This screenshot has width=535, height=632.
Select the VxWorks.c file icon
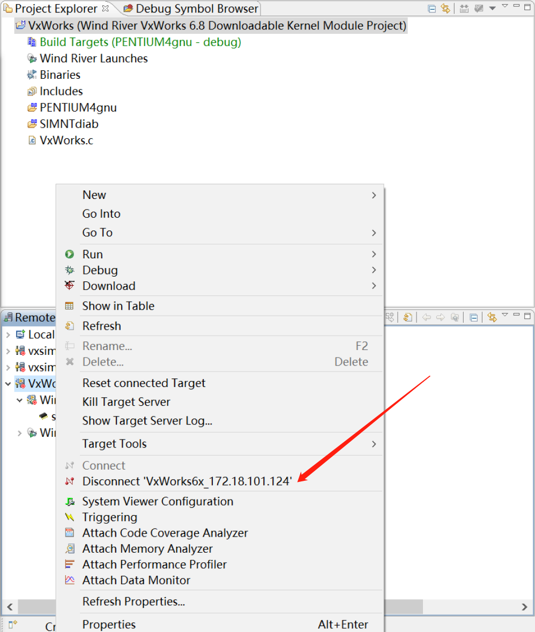pyautogui.click(x=32, y=140)
